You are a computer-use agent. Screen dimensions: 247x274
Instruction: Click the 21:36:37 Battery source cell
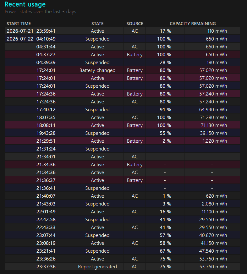tap(135, 180)
